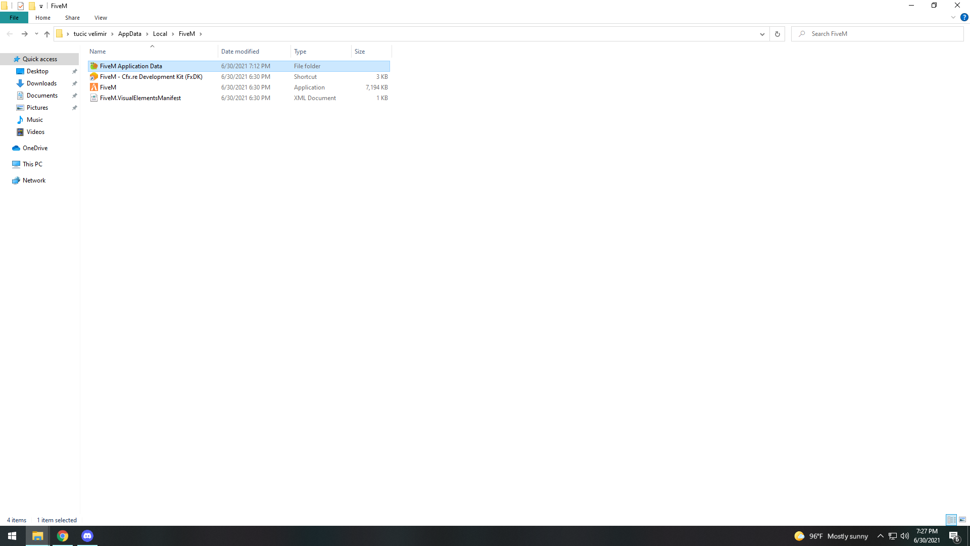Viewport: 970px width, 546px height.
Task: Open Documents in navigation pane
Action: [x=42, y=96]
